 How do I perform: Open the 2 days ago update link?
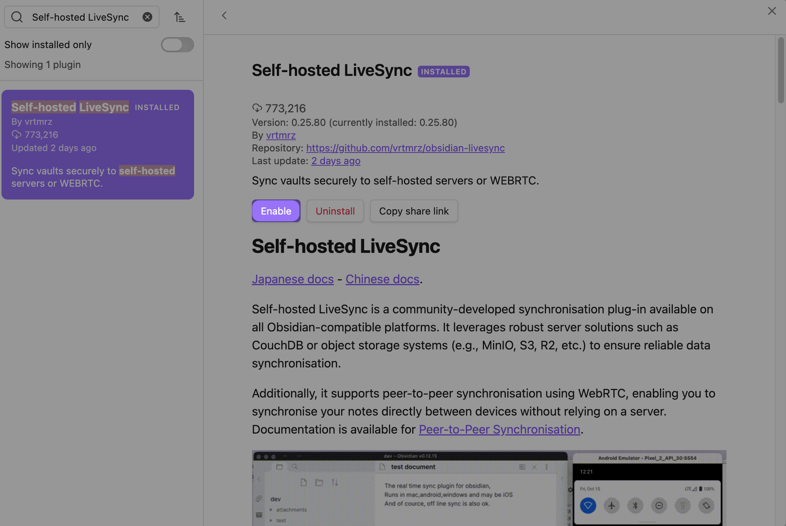336,160
